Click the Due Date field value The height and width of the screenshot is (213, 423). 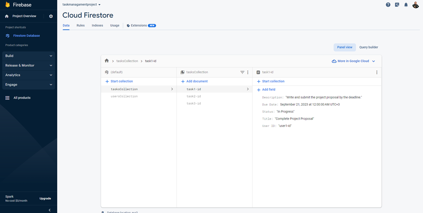[x=310, y=105]
